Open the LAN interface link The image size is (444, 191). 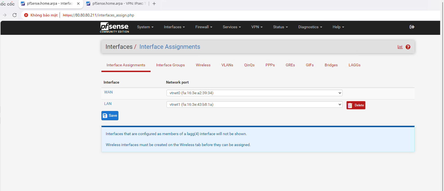[x=108, y=104]
